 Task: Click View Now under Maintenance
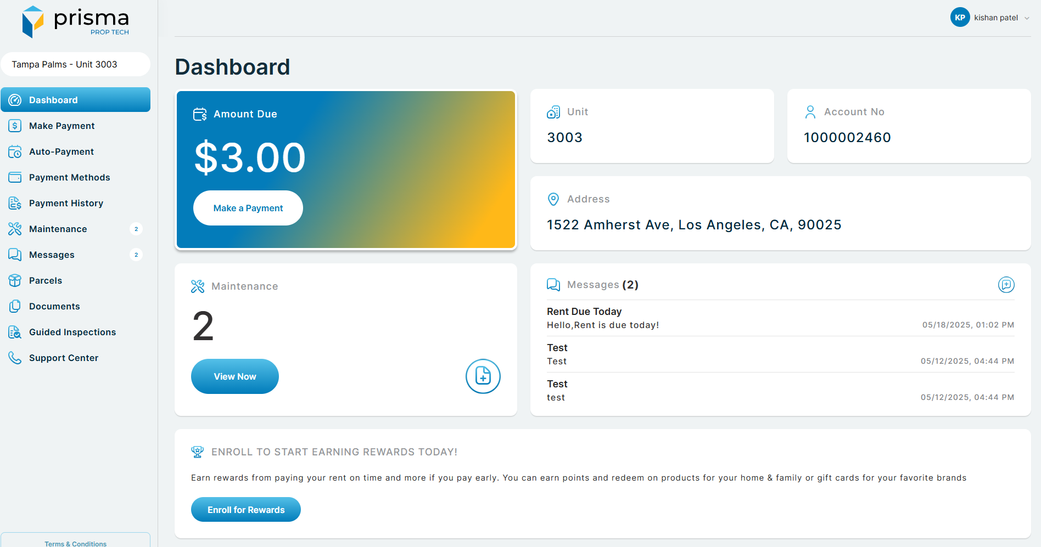(x=235, y=376)
